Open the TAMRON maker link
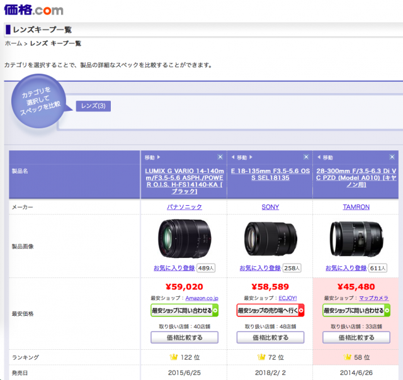The image size is (403, 380). [356, 207]
